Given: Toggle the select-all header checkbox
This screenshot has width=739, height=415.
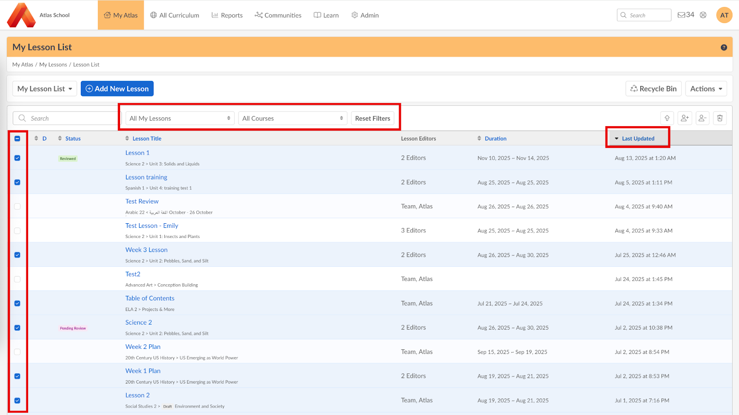Looking at the screenshot, I should tap(18, 139).
